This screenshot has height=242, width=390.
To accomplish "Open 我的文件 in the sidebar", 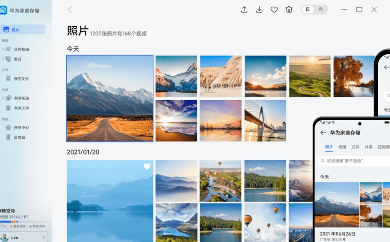I will tap(21, 79).
